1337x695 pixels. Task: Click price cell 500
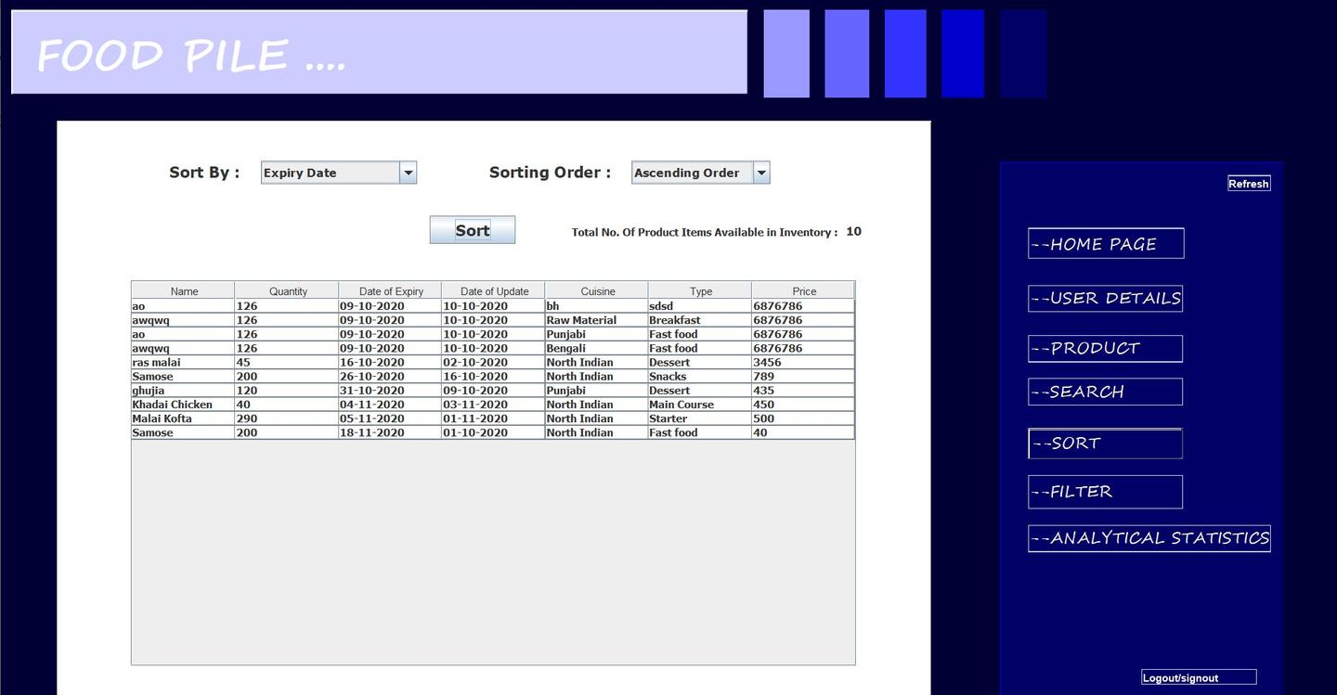pyautogui.click(x=803, y=418)
